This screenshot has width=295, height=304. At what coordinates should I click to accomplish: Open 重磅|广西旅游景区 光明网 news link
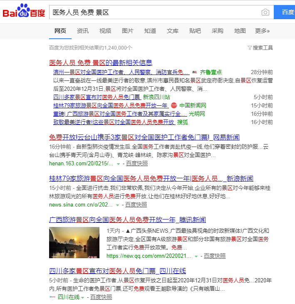pyautogui.click(x=120, y=114)
